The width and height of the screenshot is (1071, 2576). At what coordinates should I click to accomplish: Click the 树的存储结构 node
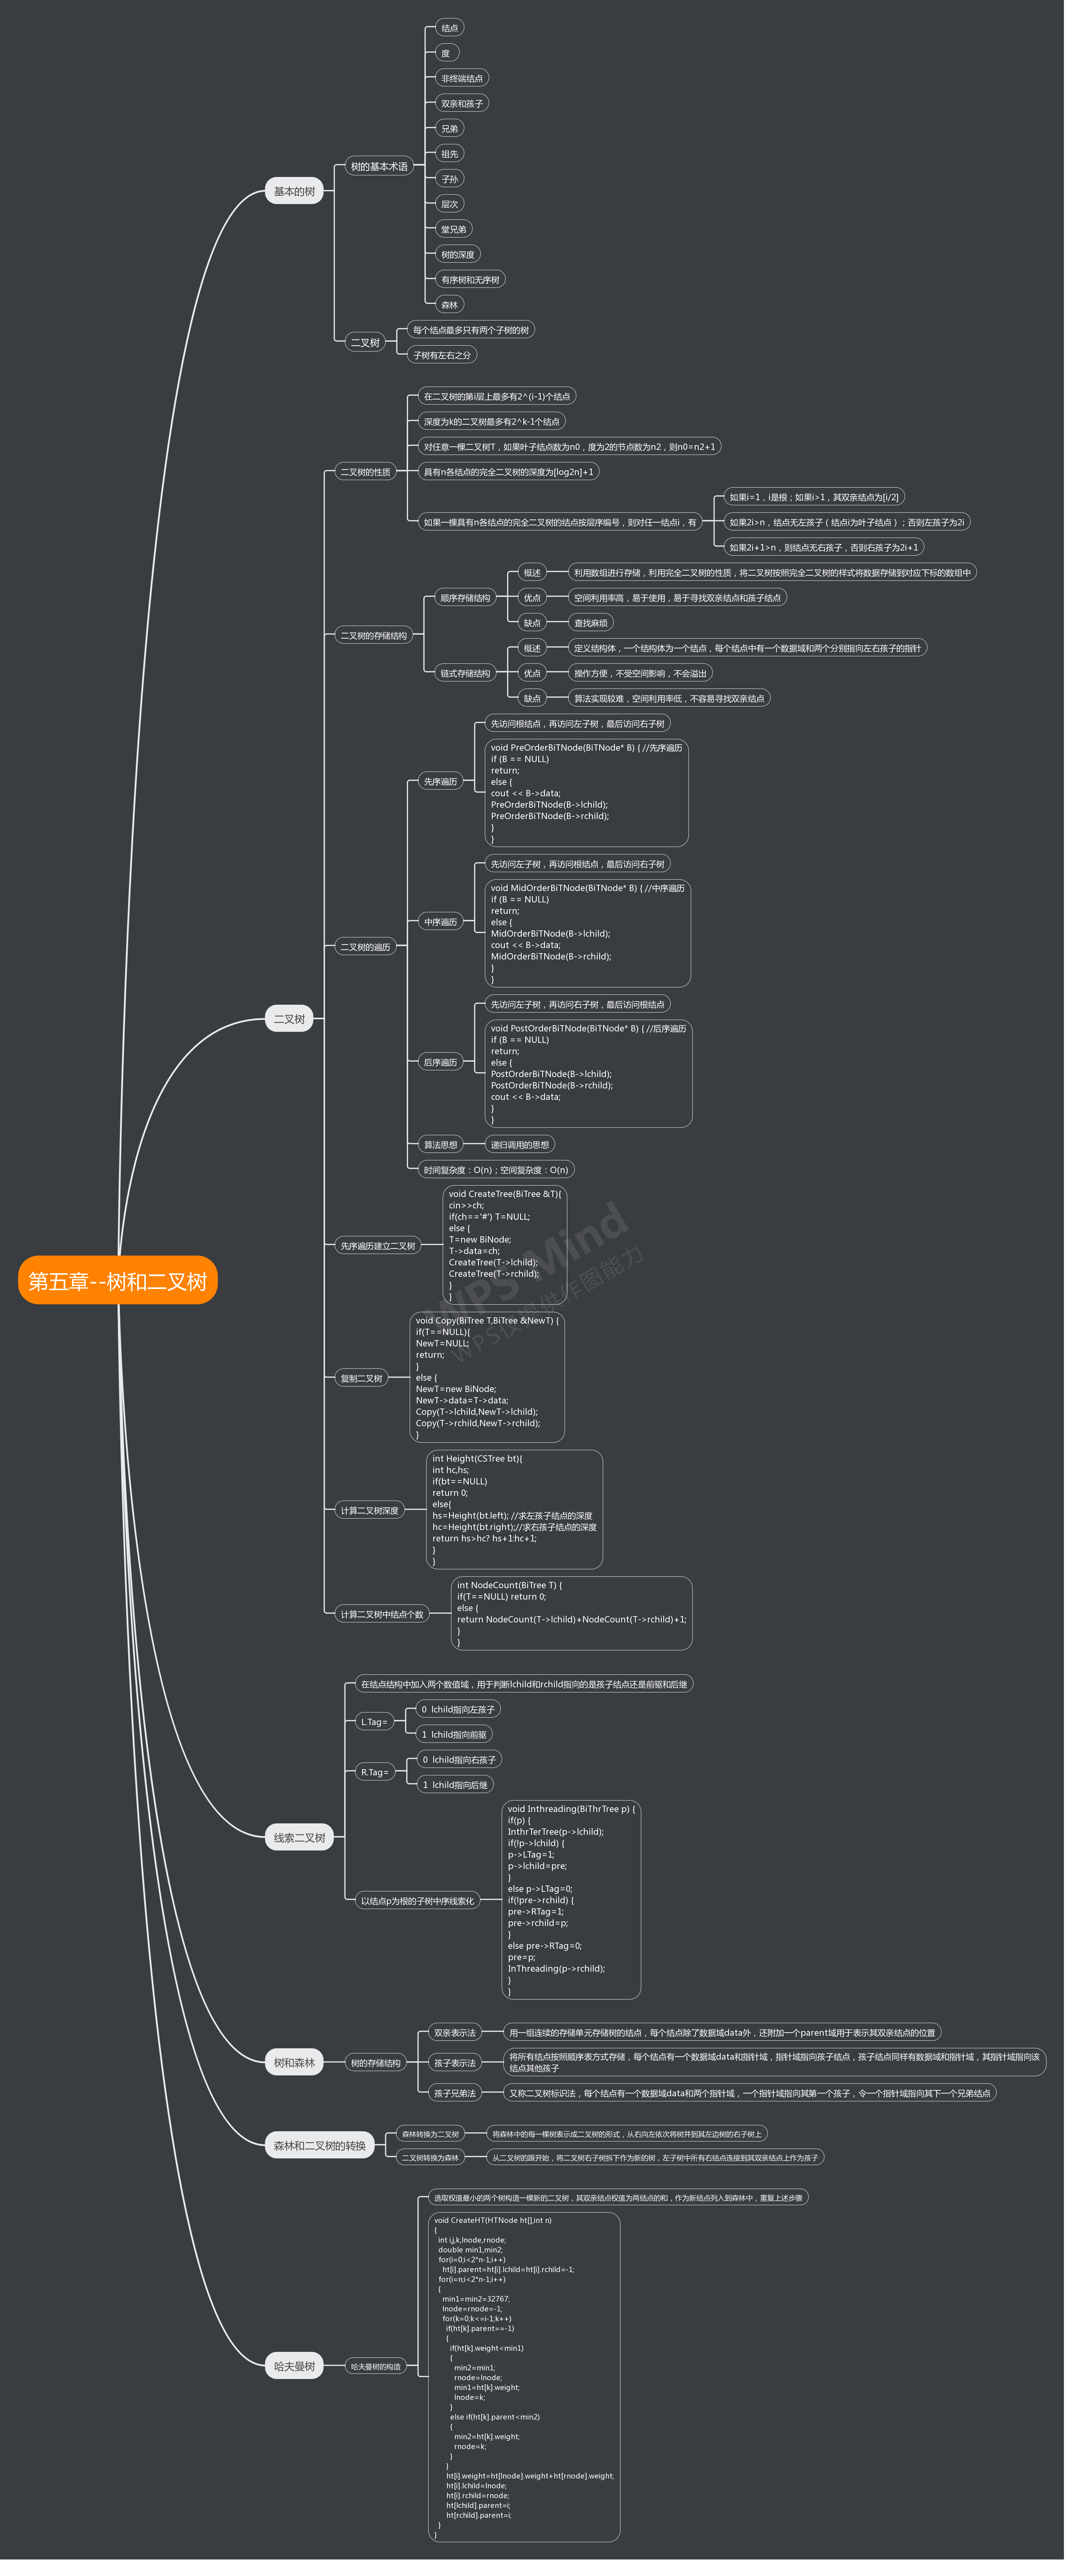coord(375,2062)
